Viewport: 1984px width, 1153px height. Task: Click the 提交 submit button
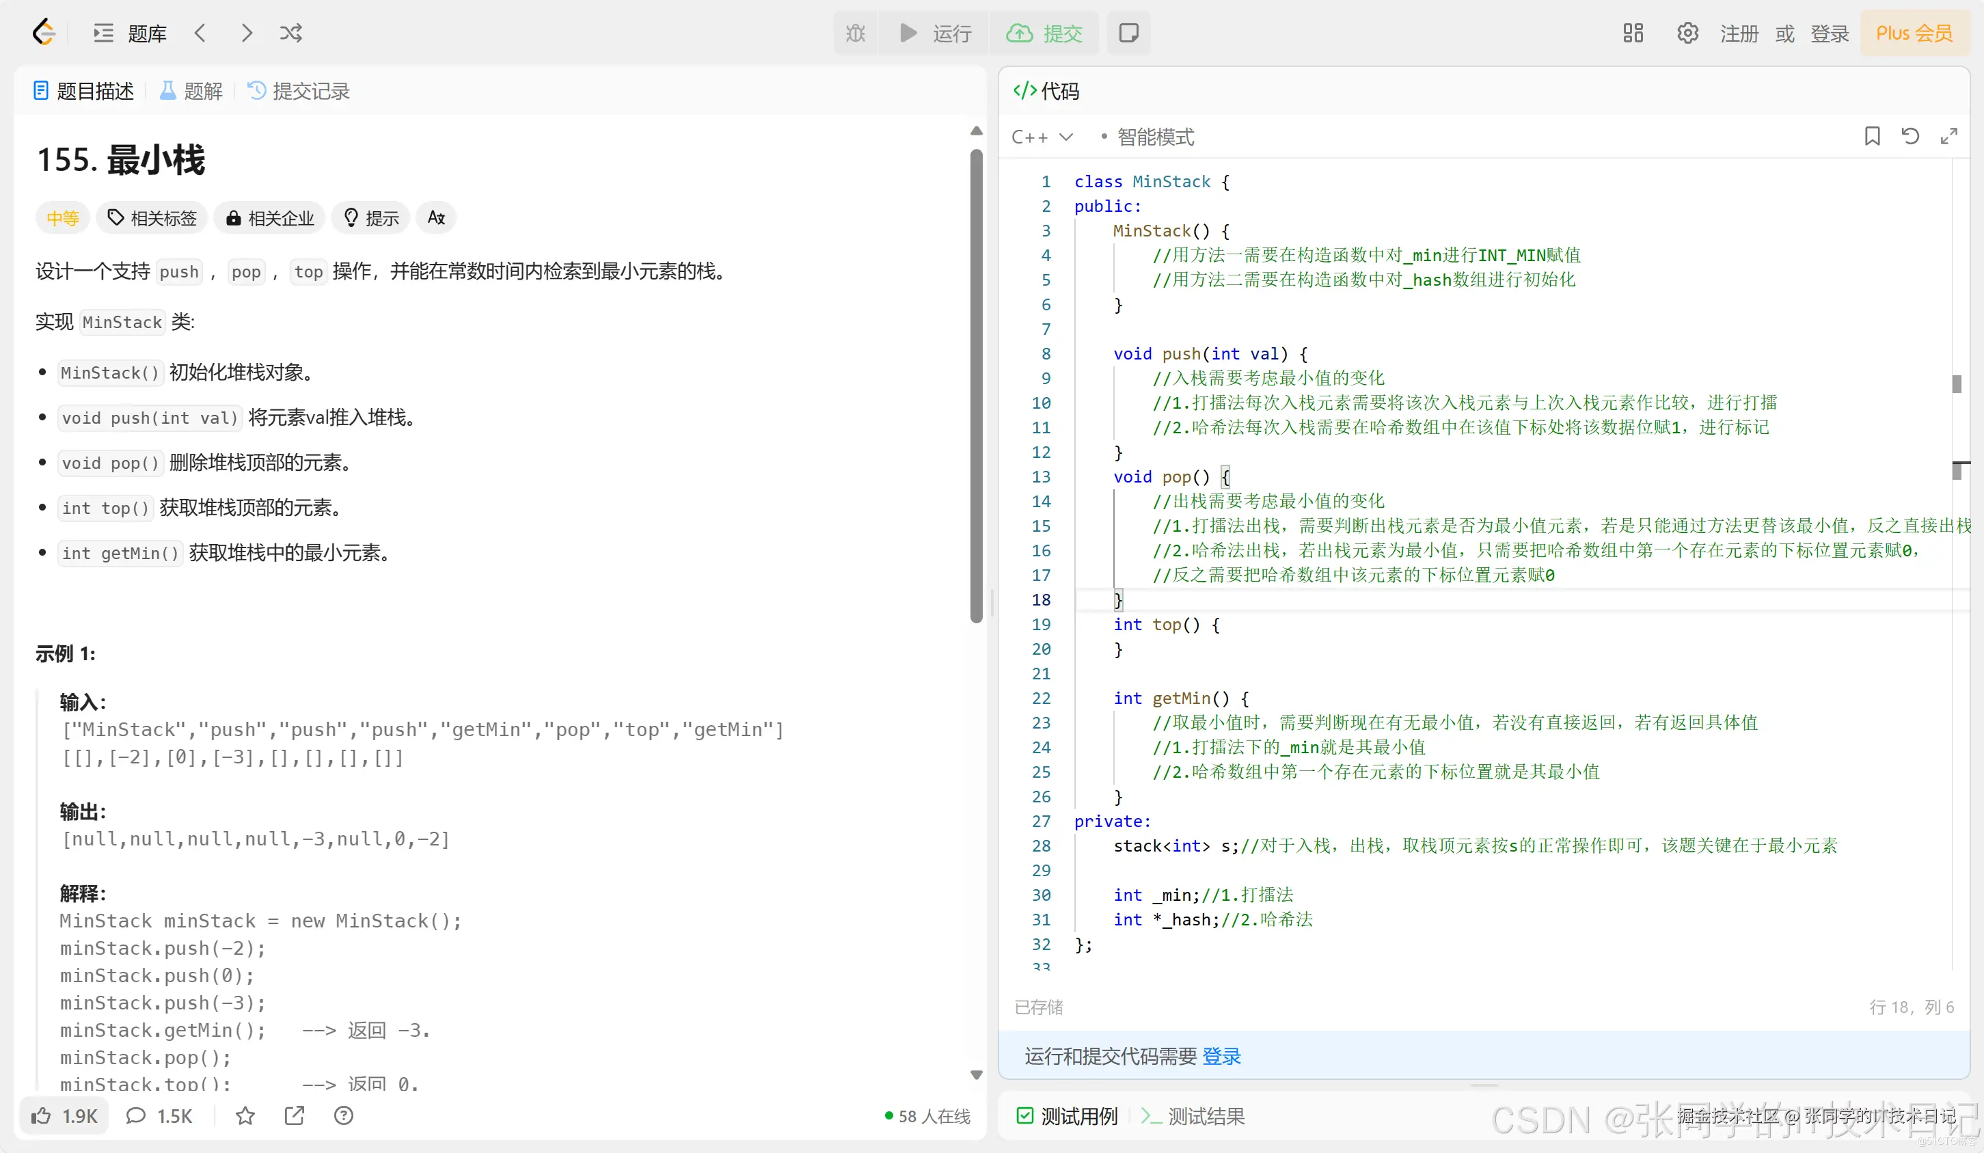pyautogui.click(x=1045, y=33)
